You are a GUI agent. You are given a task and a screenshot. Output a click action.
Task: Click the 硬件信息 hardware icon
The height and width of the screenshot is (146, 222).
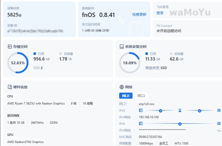10,87
